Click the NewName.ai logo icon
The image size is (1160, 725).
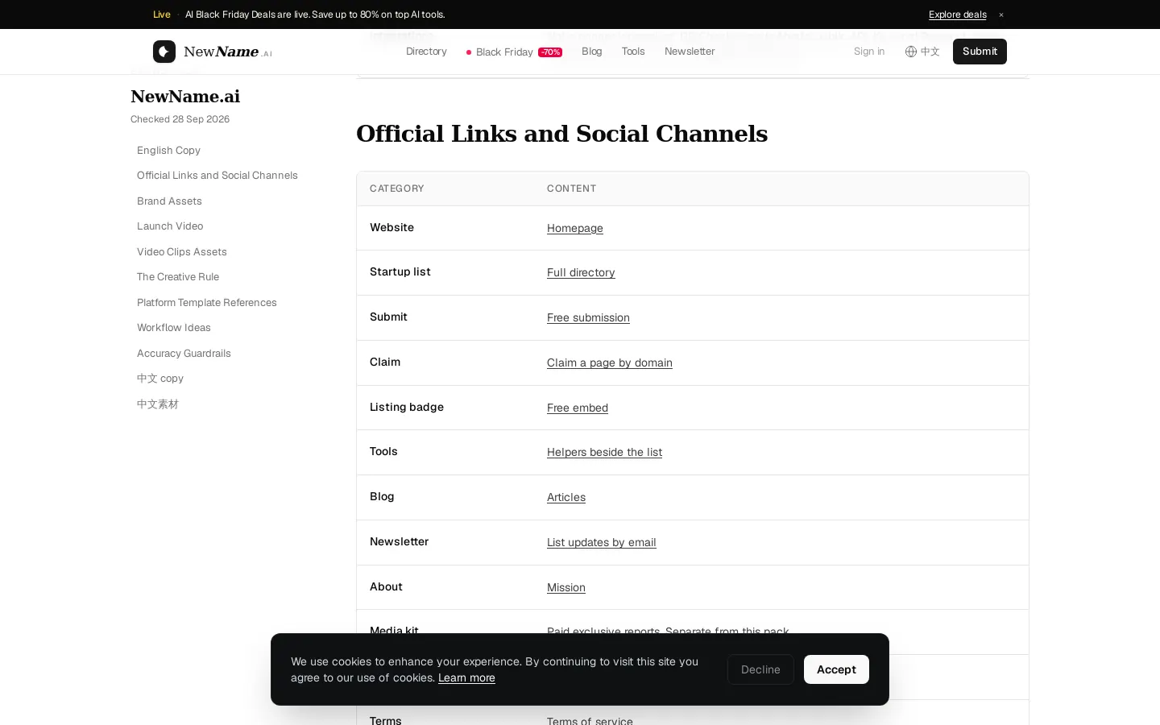coord(164,52)
